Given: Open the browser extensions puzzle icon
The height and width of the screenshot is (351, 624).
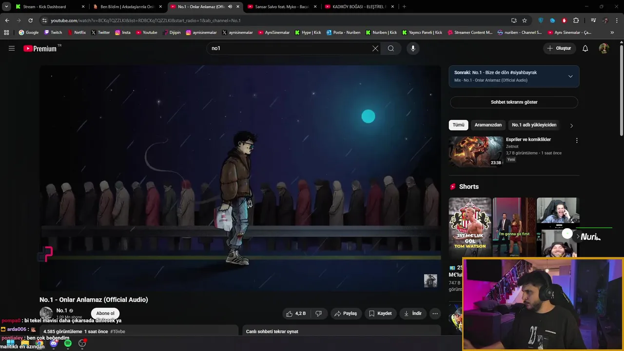Looking at the screenshot, I should (576, 20).
